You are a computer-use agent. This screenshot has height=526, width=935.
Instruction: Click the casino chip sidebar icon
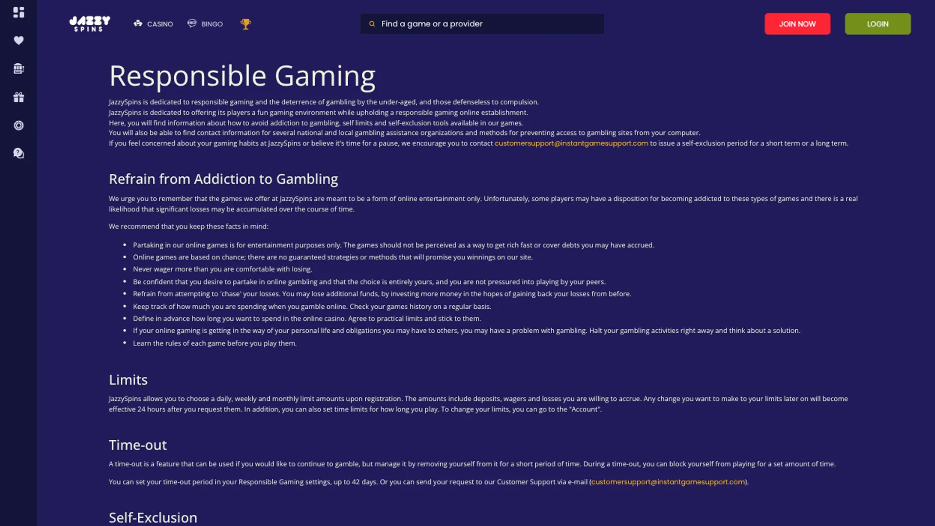point(19,126)
